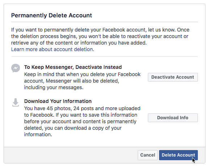Image resolution: width=208 pixels, height=166 pixels.
Task: Click the 'including your messages.' text line
Action: pyautogui.click(x=54, y=87)
